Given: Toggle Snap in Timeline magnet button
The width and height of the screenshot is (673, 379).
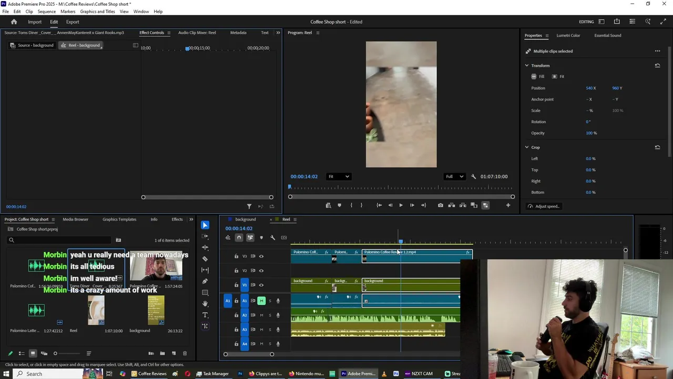Looking at the screenshot, I should pyautogui.click(x=239, y=237).
